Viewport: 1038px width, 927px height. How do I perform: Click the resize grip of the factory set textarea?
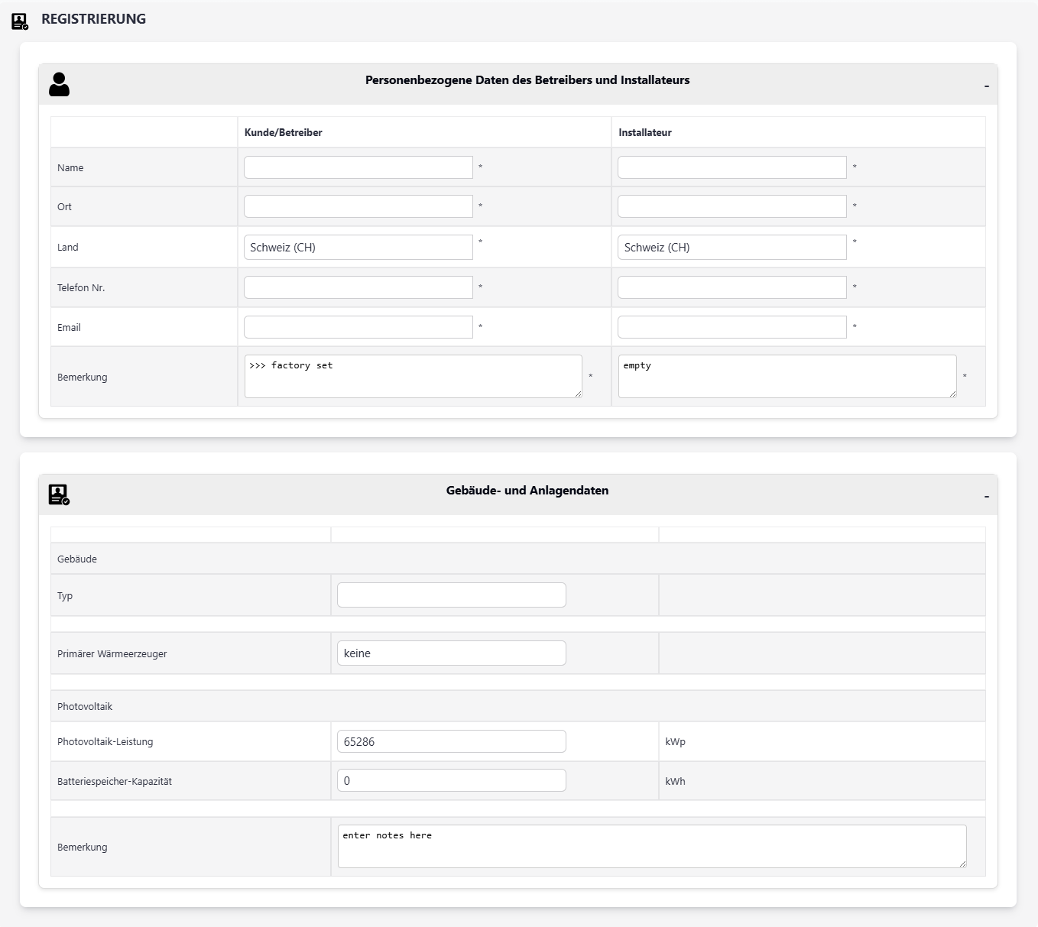[x=579, y=393]
